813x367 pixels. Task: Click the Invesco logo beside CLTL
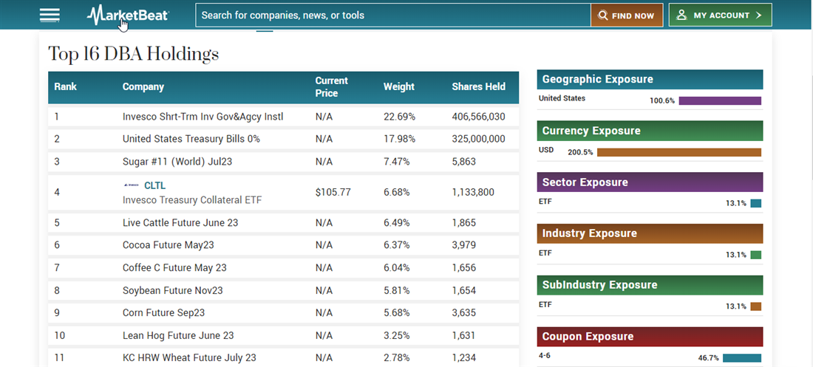point(131,185)
